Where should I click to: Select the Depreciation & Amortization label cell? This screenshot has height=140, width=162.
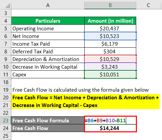[x=48, y=59]
